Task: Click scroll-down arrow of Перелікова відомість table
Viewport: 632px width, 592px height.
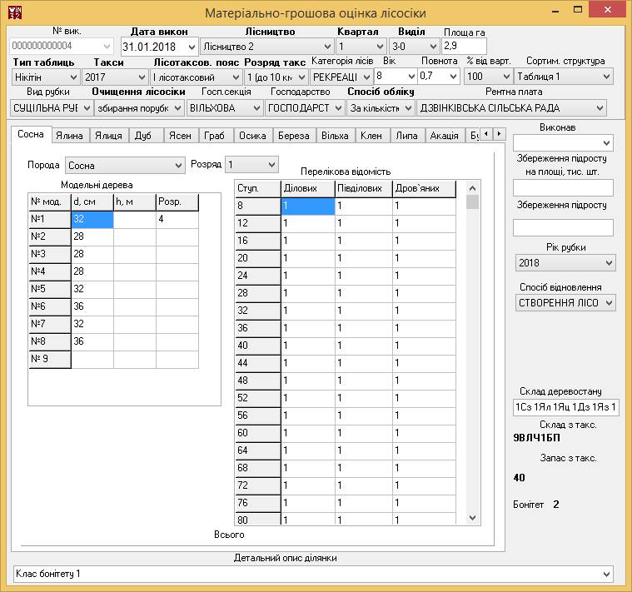Action: [472, 518]
